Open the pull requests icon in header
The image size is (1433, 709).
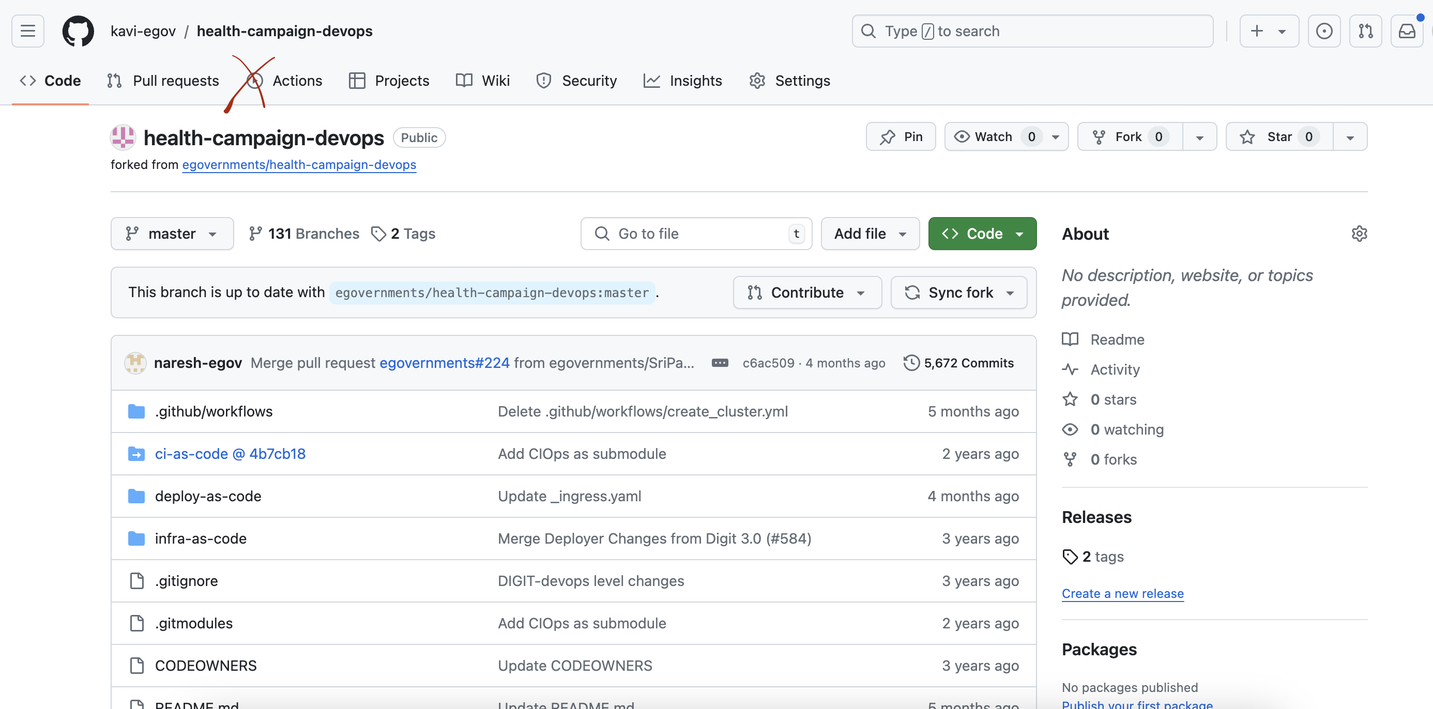pyautogui.click(x=1365, y=31)
